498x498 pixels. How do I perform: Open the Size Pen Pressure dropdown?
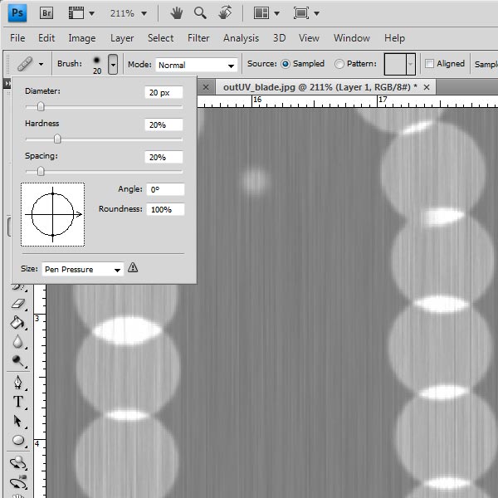82,269
